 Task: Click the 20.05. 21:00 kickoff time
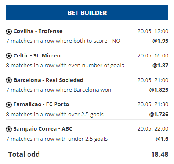pos(153,80)
